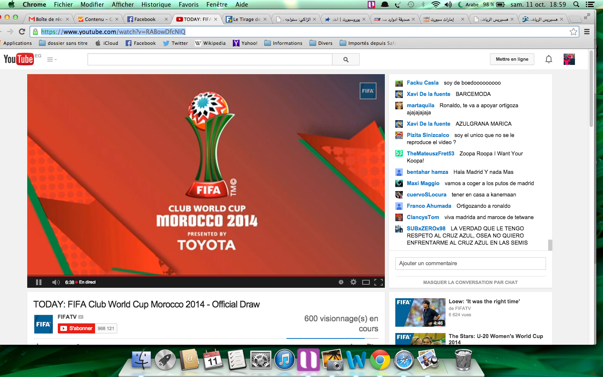
Task: Open System Preferences in the Dock
Action: [261, 360]
